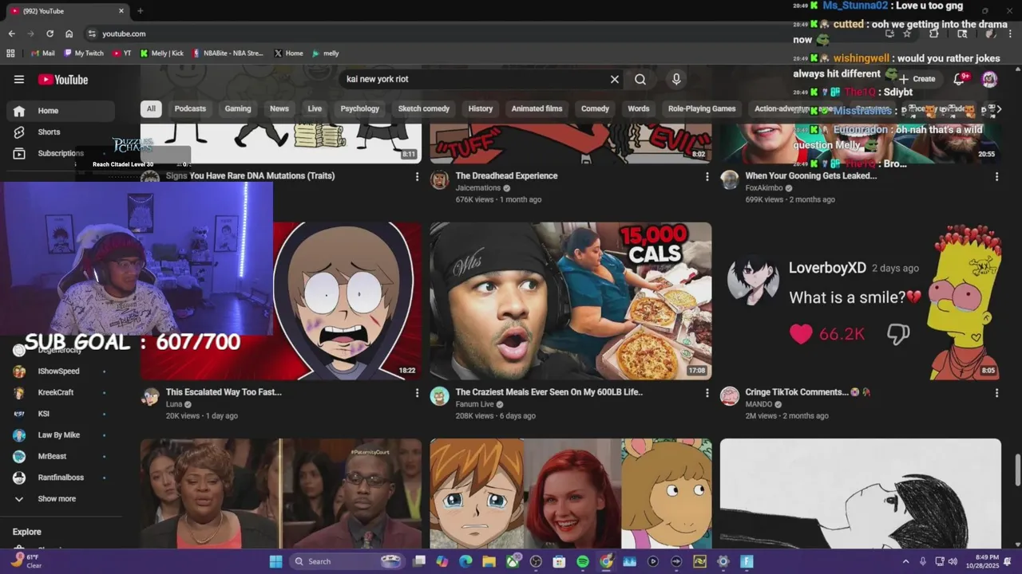Click the Windows Start button
1022x574 pixels.
[275, 561]
